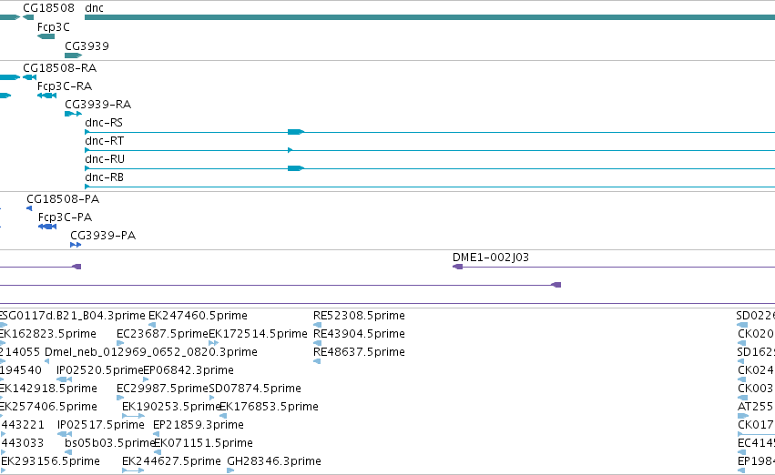Select the GH28346.3prime EST label
Viewport: 775px width, 475px height.
(x=274, y=461)
